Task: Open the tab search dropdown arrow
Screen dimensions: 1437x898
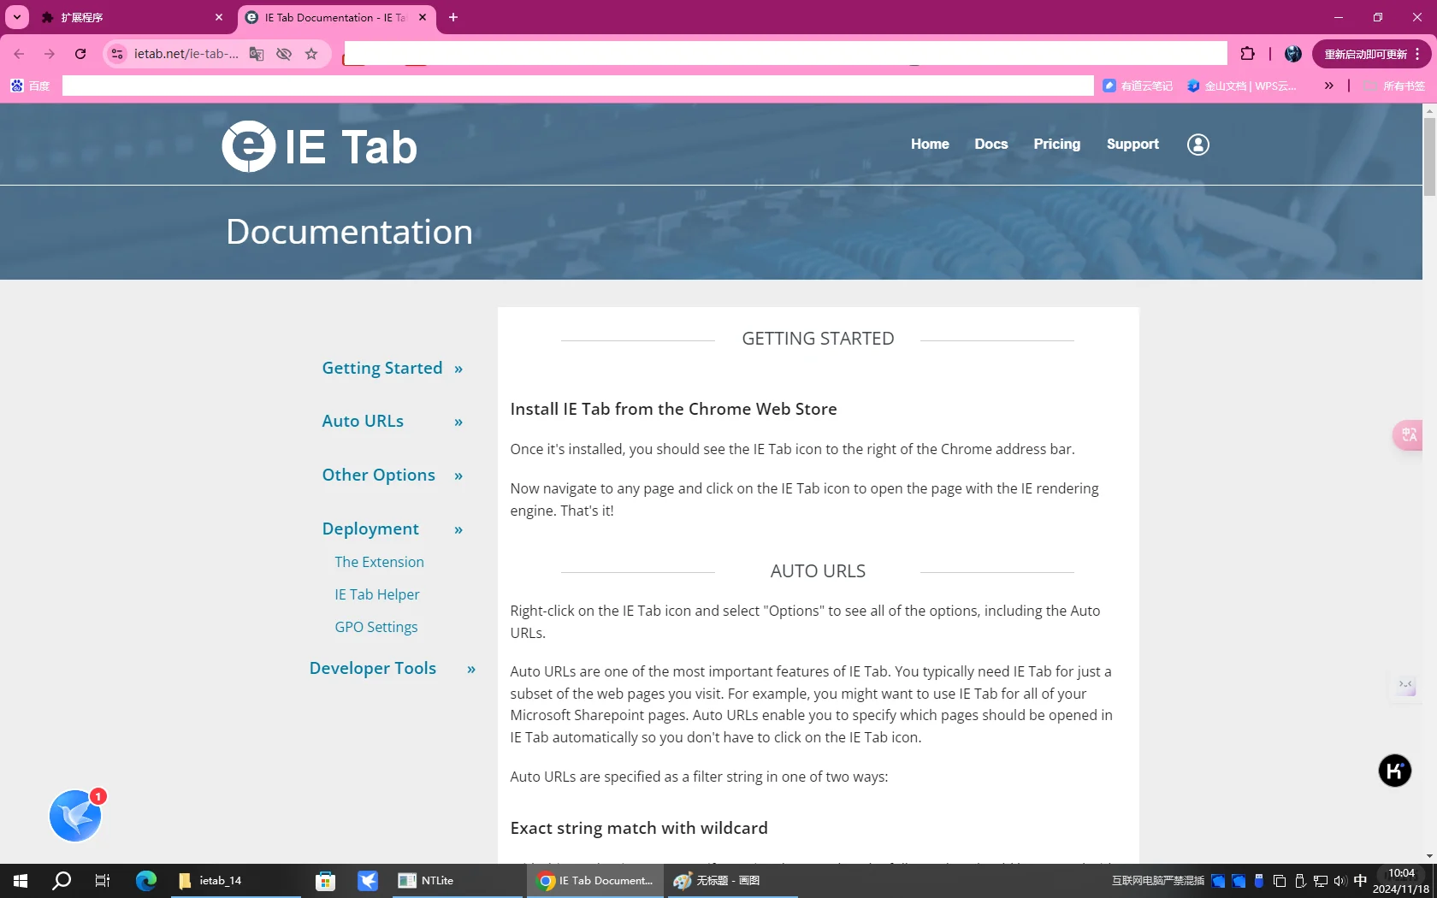Action: click(16, 17)
